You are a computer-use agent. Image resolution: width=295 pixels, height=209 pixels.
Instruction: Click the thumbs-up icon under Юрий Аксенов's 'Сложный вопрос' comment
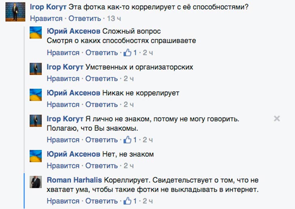[x=127, y=52]
